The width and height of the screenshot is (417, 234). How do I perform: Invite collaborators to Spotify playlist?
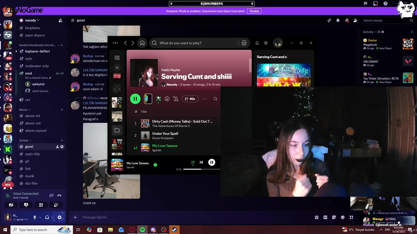point(176,99)
